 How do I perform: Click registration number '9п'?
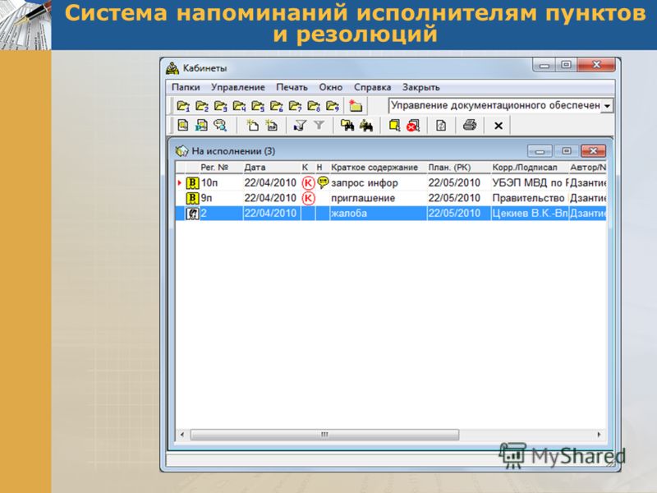click(206, 198)
